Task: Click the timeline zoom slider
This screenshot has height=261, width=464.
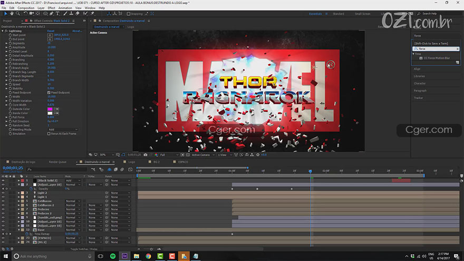Action: point(151,249)
